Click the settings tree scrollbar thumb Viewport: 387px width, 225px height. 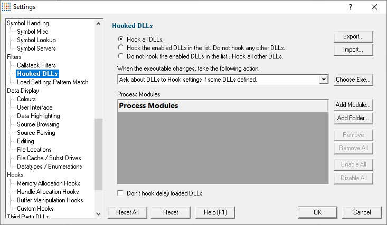click(99, 154)
